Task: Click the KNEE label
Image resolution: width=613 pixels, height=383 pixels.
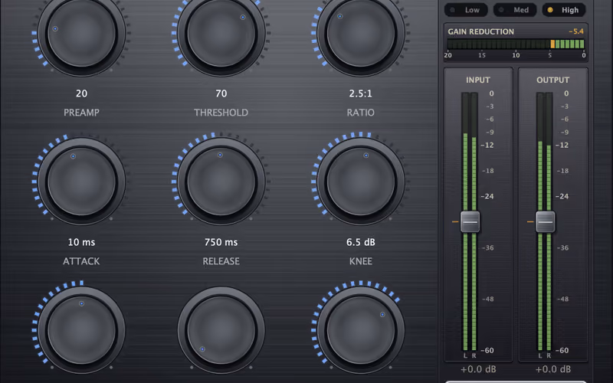Action: (x=360, y=261)
